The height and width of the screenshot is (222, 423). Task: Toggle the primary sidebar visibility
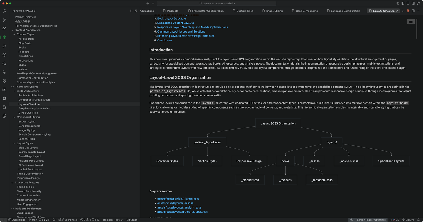403,4
